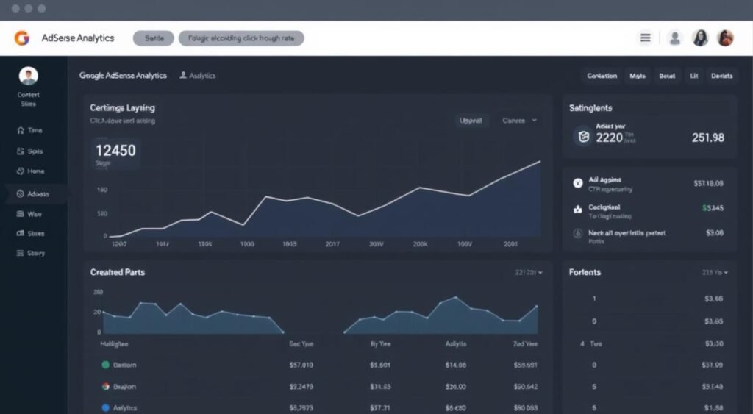
Task: Open the Fortents period dropdown
Action: point(715,272)
